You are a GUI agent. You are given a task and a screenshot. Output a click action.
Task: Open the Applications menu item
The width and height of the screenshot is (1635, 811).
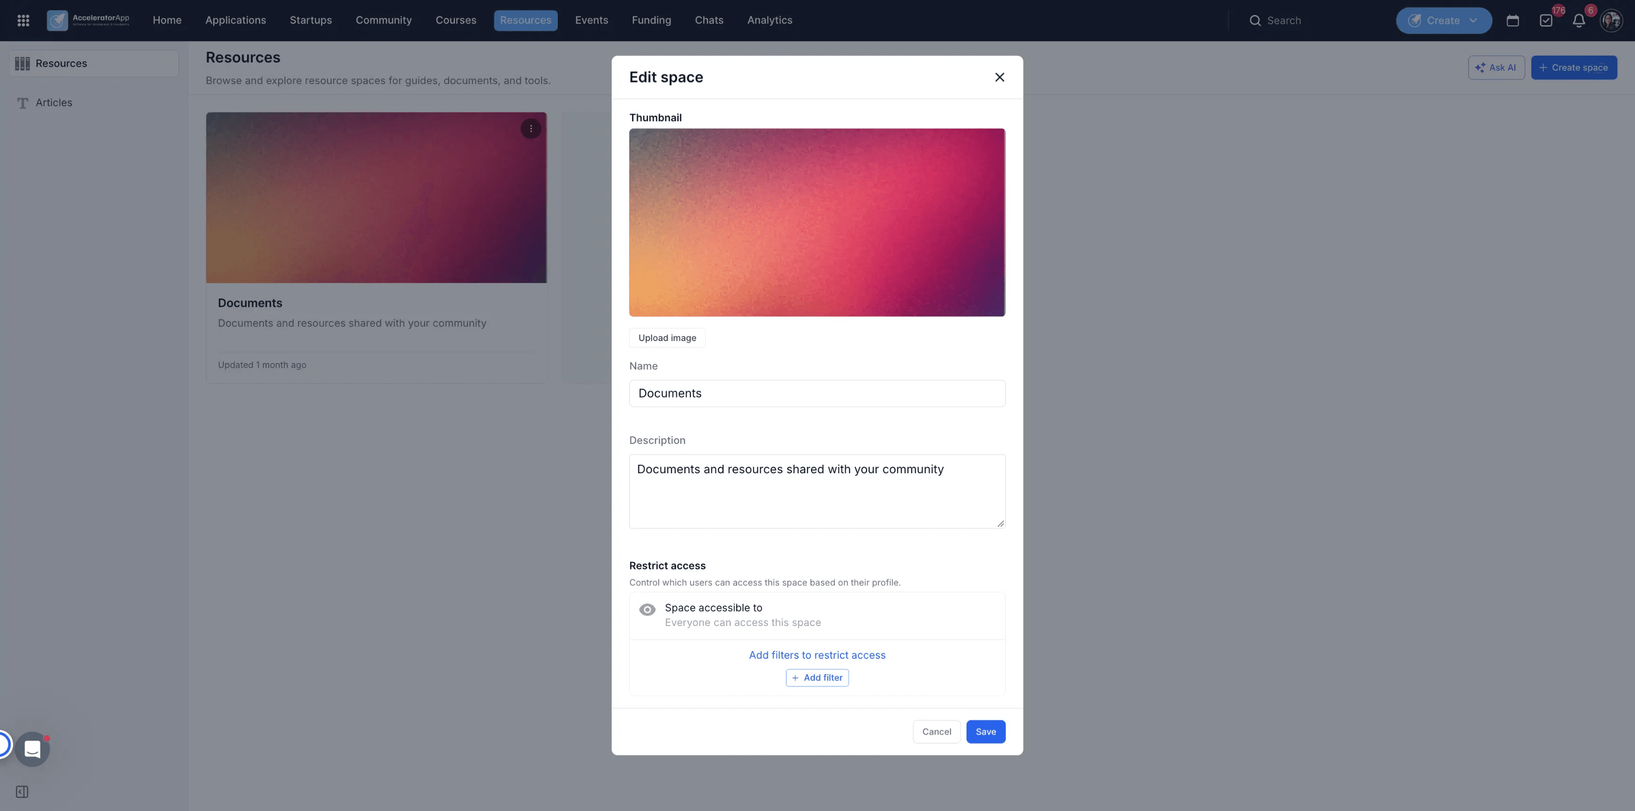(x=235, y=20)
